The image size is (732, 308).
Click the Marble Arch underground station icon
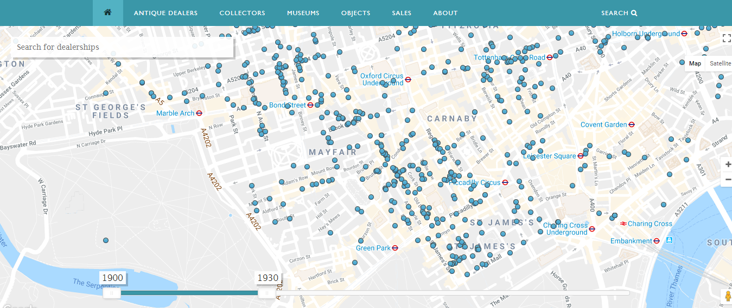coord(199,113)
